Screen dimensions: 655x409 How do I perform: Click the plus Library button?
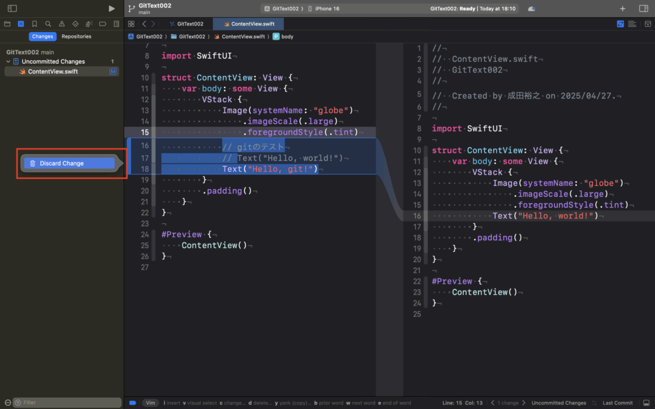point(622,8)
